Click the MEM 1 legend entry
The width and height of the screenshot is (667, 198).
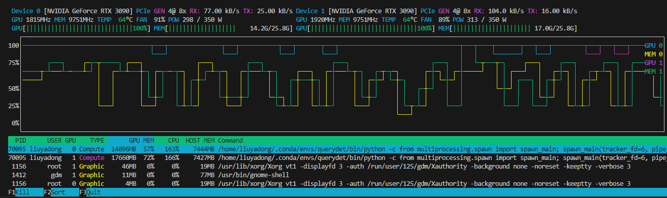653,71
